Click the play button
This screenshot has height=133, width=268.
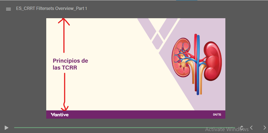(6, 127)
